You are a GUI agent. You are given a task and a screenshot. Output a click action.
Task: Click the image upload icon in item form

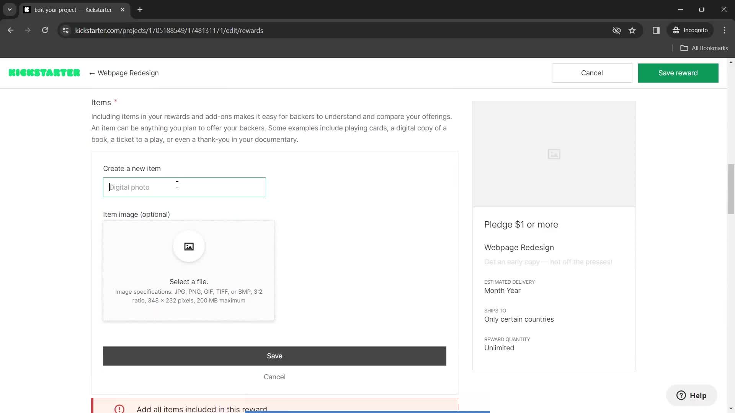[x=189, y=247]
